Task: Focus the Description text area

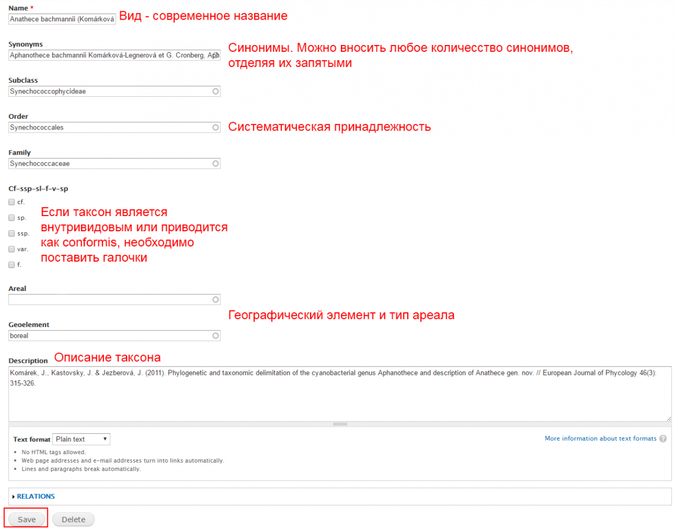Action: 337,394
